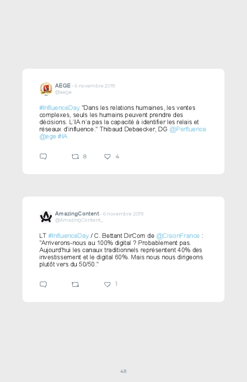
Task: Retweet the AEGE tweet
Action: pos(75,157)
